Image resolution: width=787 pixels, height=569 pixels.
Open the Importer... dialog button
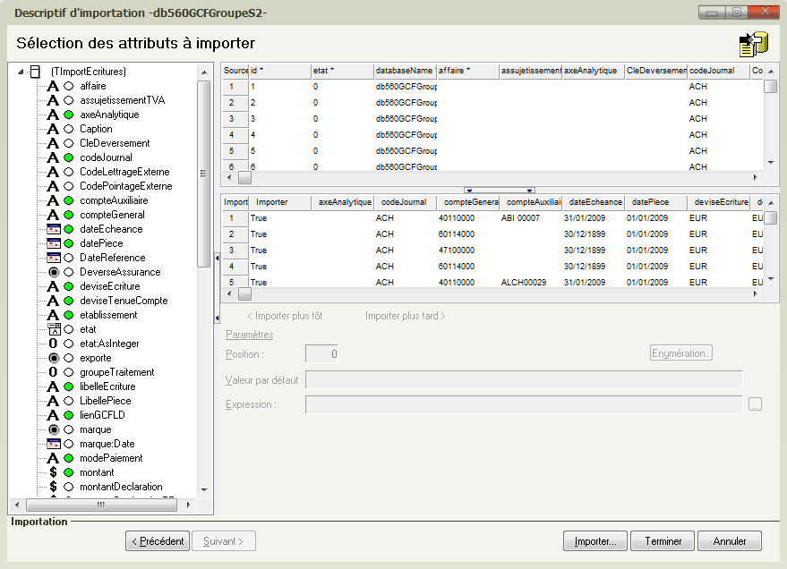(x=595, y=541)
